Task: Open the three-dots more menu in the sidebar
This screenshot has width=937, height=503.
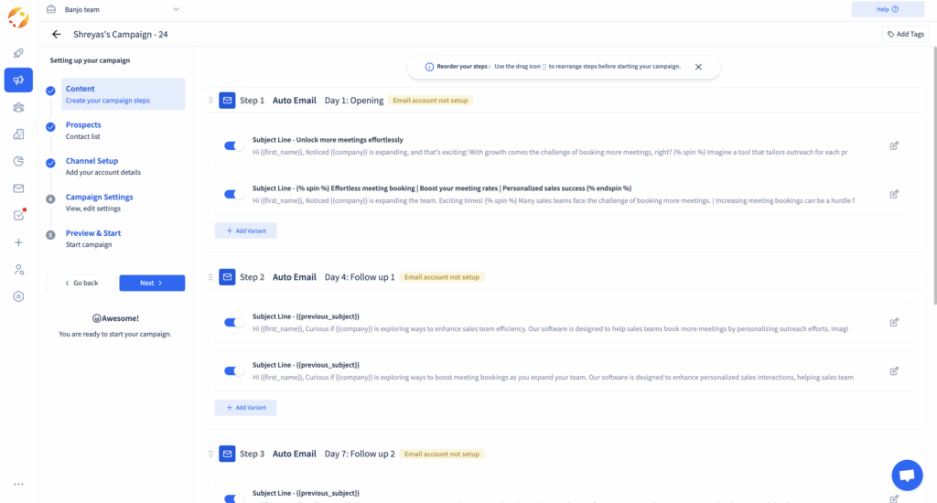Action: click(x=18, y=484)
